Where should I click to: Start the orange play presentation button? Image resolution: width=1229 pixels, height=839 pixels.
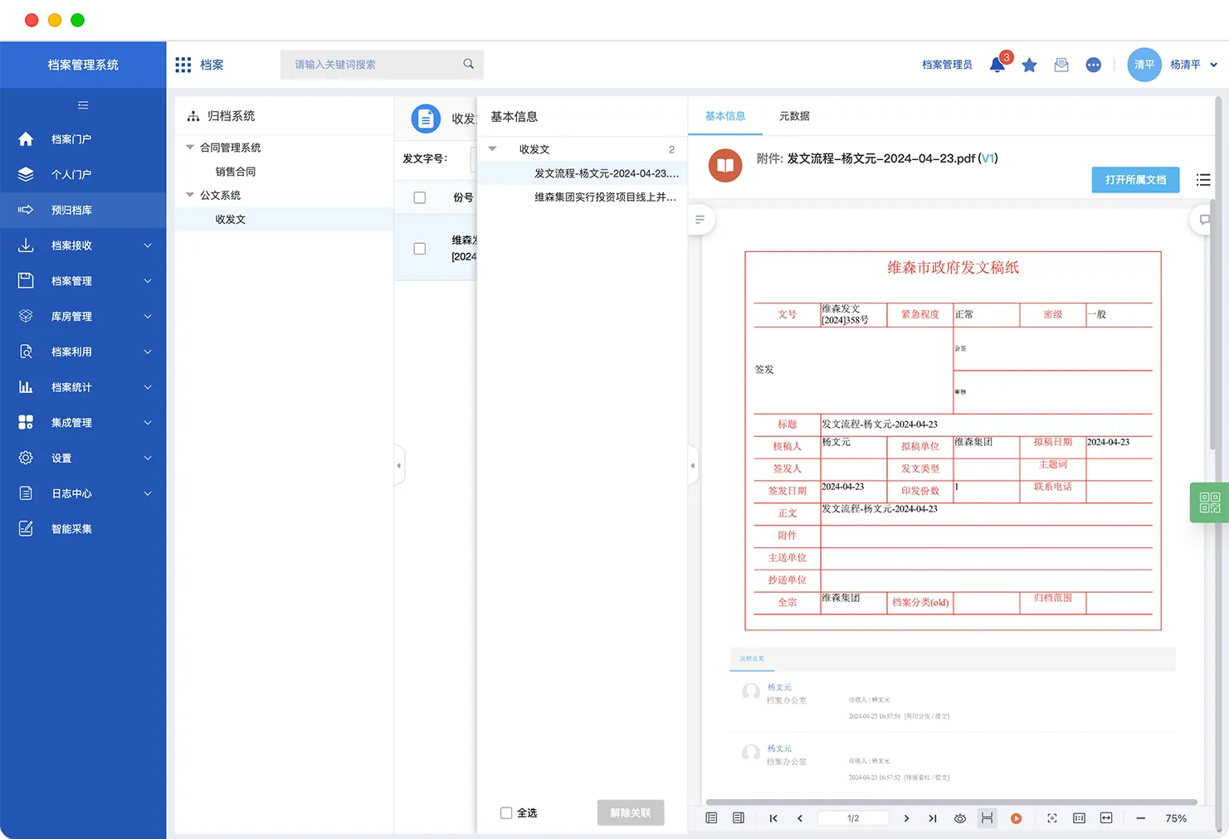tap(1016, 818)
